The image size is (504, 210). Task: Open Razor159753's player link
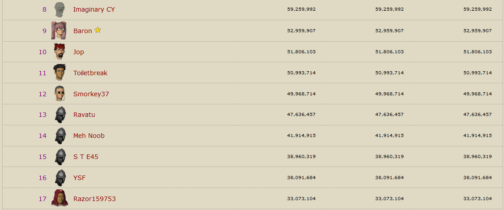pos(94,199)
